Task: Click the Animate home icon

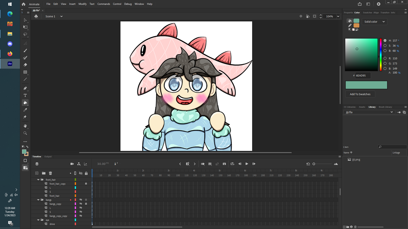Action: point(23,4)
